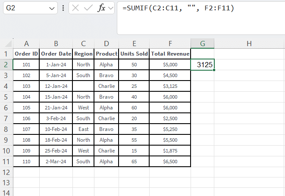Click the Total Revenue header cell
Viewport: 285px width, 196px height.
[170, 54]
